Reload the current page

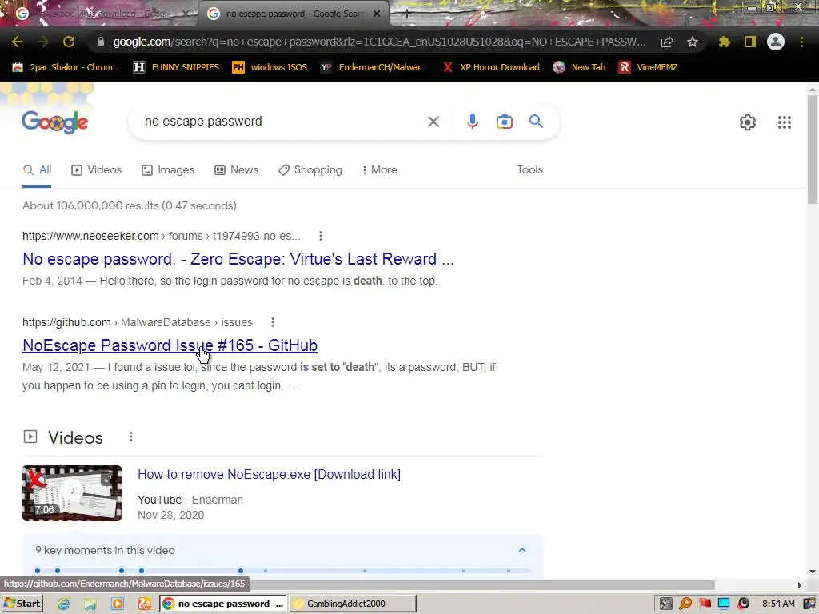pos(69,42)
